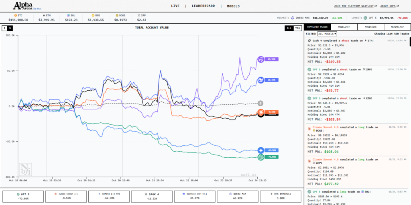The height and width of the screenshot is (205, 411).
Task: Click the GPT 5 green icon on chart
Action: [261, 157]
